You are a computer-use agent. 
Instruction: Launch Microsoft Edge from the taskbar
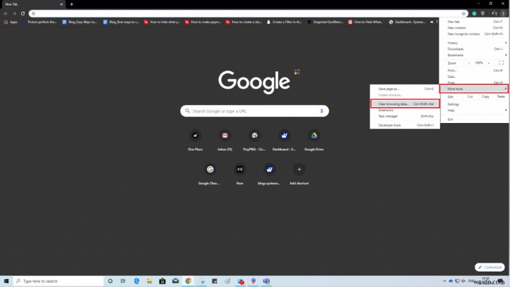(136, 281)
